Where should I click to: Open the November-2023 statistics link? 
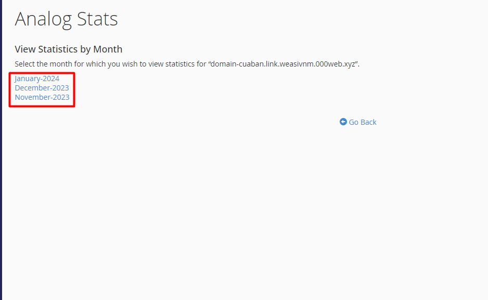click(42, 97)
